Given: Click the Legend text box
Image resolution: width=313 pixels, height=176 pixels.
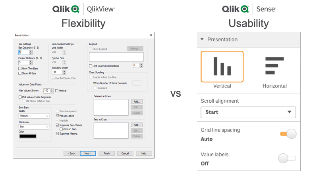Looking at the screenshot, I should 116,57.
